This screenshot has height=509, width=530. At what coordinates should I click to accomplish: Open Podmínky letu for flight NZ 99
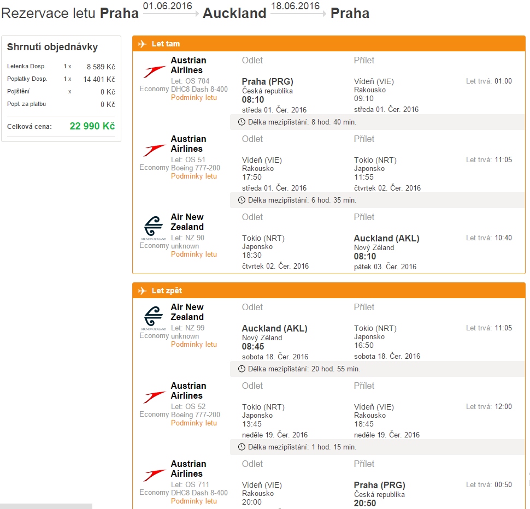coord(193,345)
